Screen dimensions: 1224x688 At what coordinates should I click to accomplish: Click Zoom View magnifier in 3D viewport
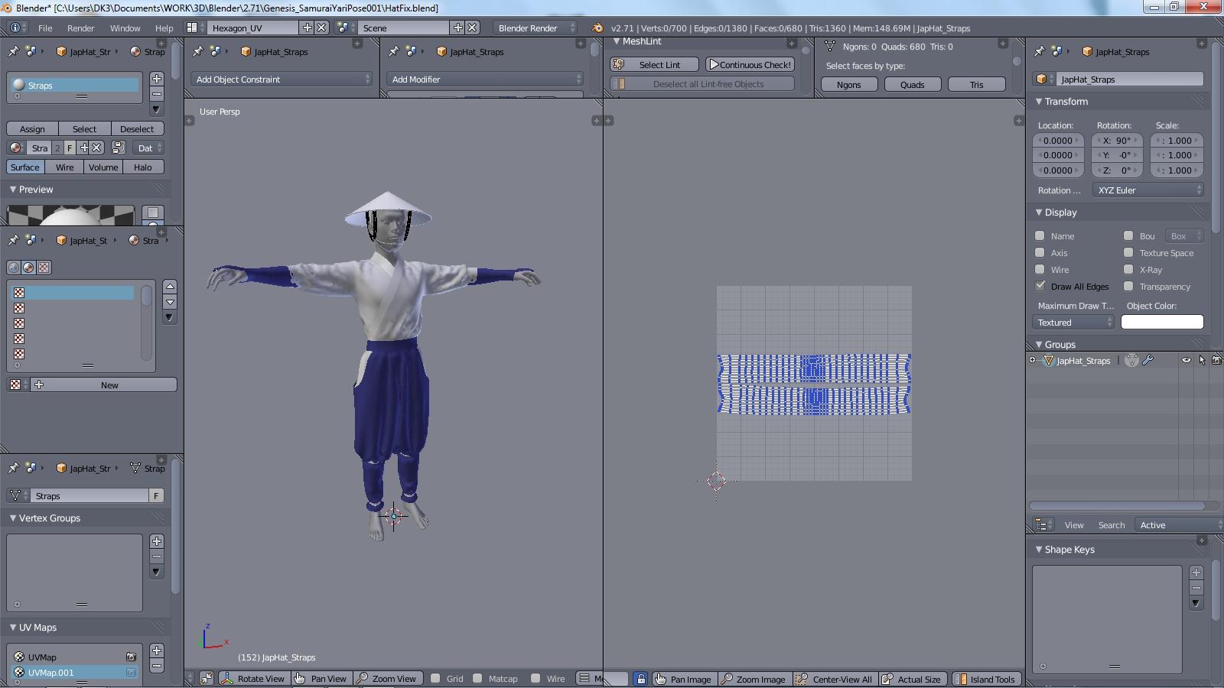coord(363,679)
